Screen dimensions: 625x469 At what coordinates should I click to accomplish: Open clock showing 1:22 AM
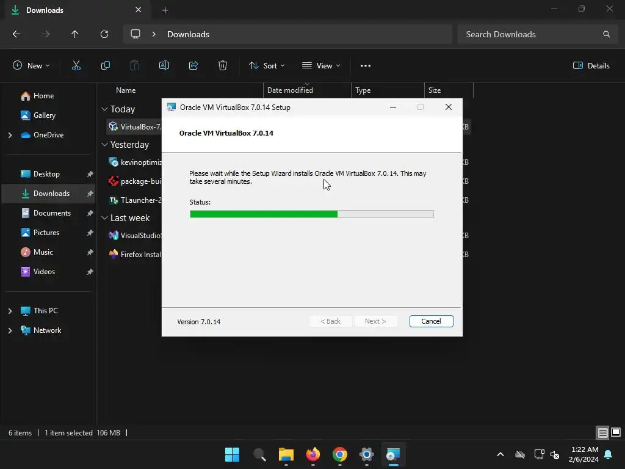coord(583,454)
